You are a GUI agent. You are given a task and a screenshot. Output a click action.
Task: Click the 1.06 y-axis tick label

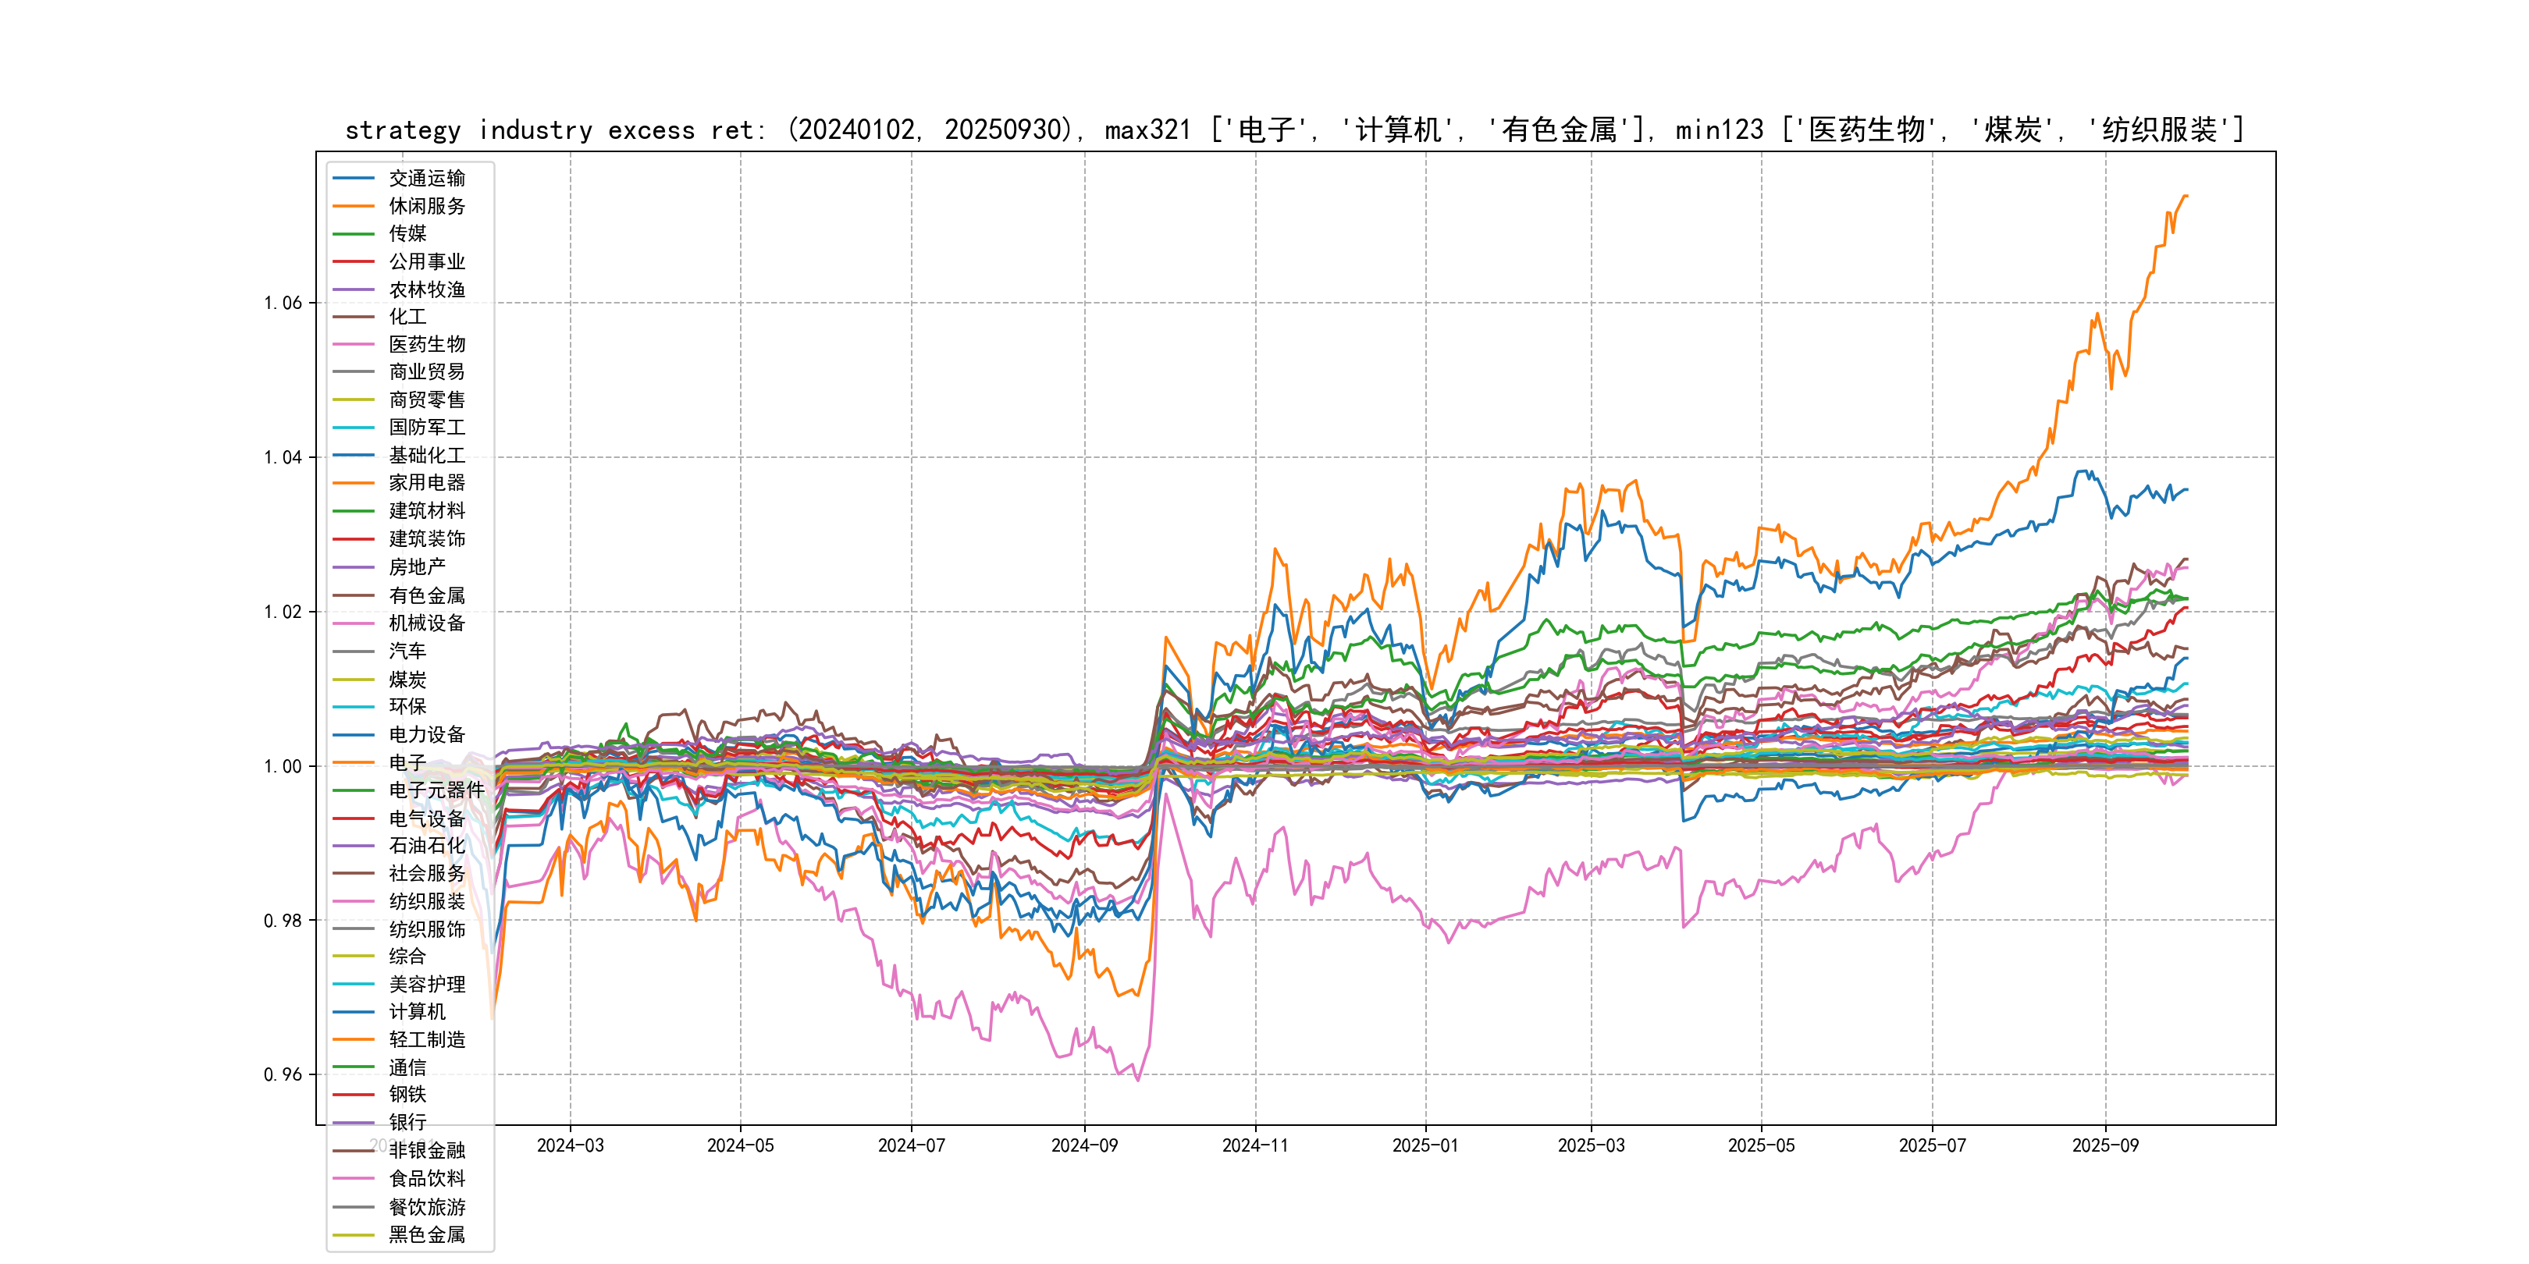pyautogui.click(x=283, y=302)
